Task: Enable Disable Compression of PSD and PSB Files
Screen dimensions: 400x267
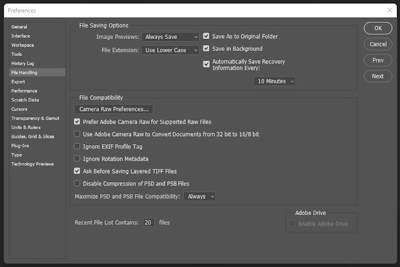Action: (x=77, y=183)
